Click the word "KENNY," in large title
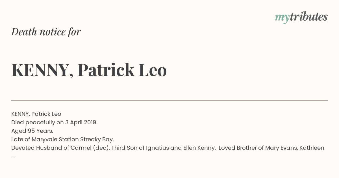The image size is (339, 178). tap(42, 70)
